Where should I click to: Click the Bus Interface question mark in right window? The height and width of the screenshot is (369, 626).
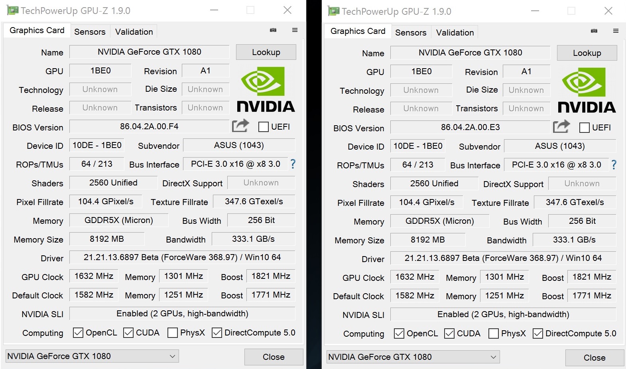click(x=614, y=165)
